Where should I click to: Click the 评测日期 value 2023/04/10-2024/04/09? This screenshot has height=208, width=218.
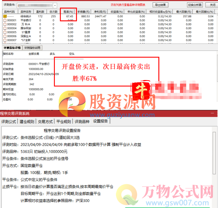point(44,74)
